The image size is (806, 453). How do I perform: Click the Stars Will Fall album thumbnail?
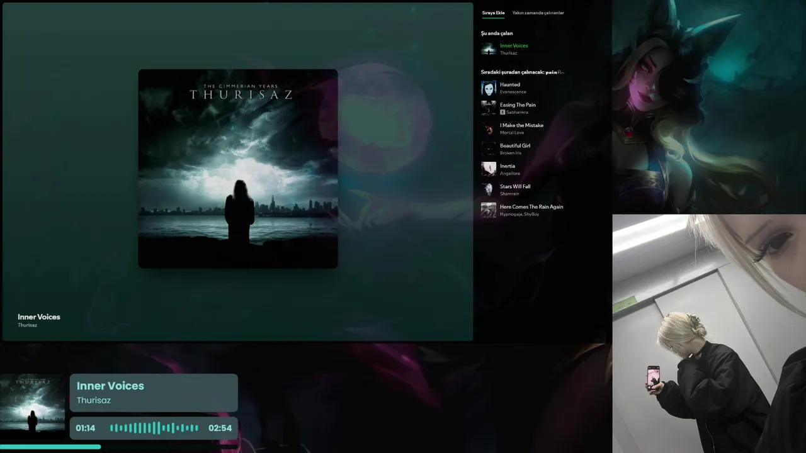(489, 190)
